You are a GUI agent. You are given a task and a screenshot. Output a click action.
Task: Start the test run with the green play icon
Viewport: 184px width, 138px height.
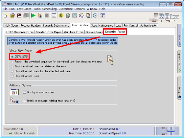pos(33,15)
